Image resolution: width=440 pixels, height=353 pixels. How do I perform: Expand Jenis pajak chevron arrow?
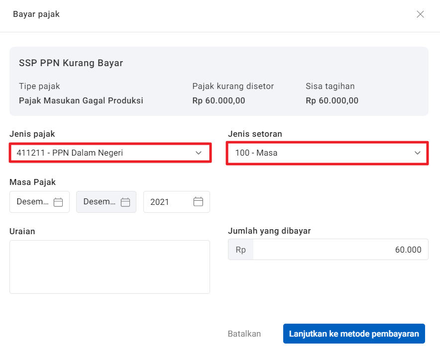tap(199, 153)
